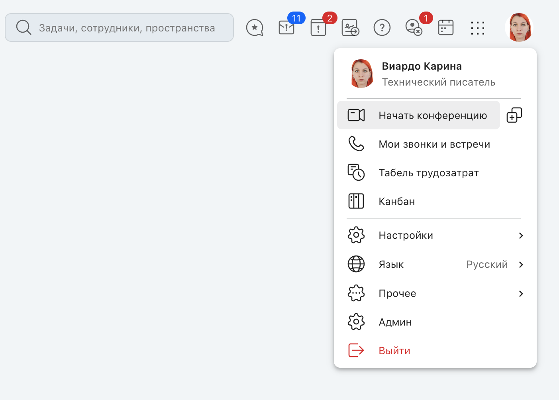Screen dimensions: 559x400
Task: Click the Kanban board icon
Action: (356, 201)
